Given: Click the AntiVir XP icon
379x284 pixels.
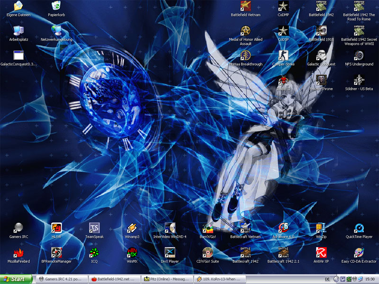Looking at the screenshot, I should pos(321,253).
